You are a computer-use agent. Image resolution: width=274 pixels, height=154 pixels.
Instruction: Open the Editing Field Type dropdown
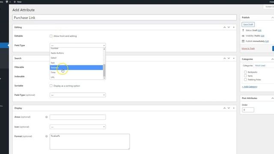(77, 45)
